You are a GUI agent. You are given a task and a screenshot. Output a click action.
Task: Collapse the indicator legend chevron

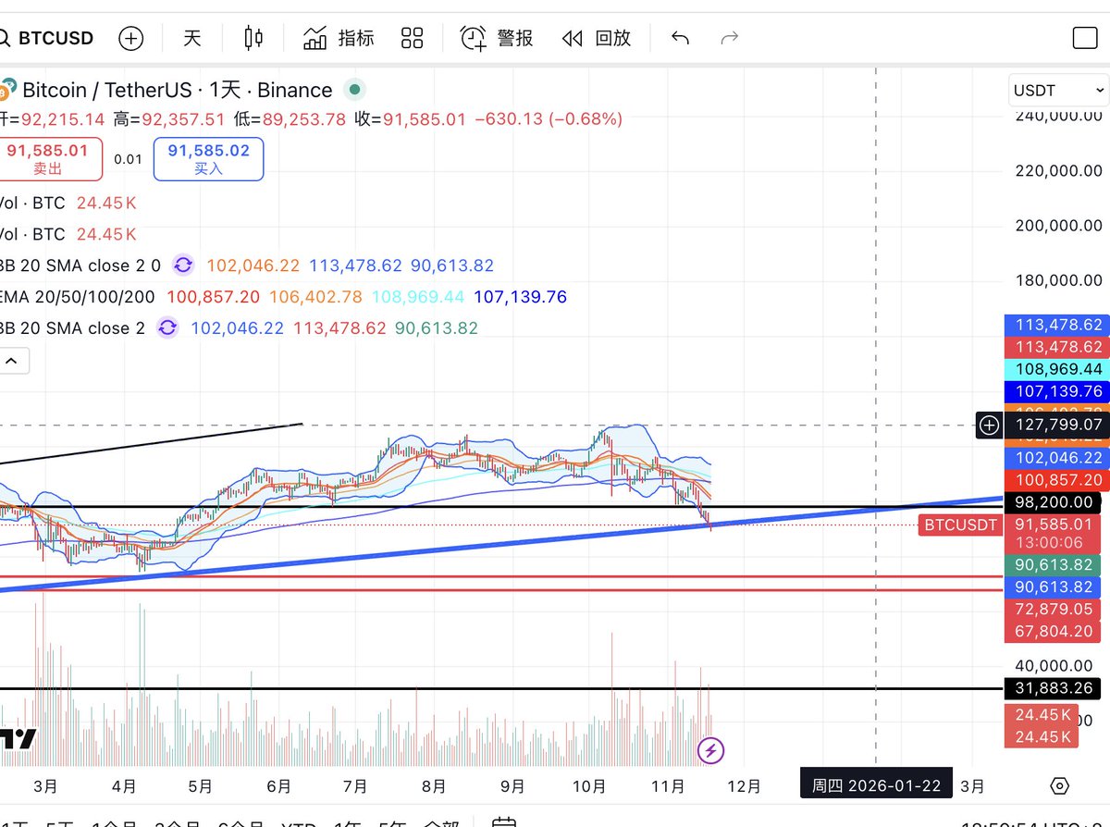tap(13, 361)
